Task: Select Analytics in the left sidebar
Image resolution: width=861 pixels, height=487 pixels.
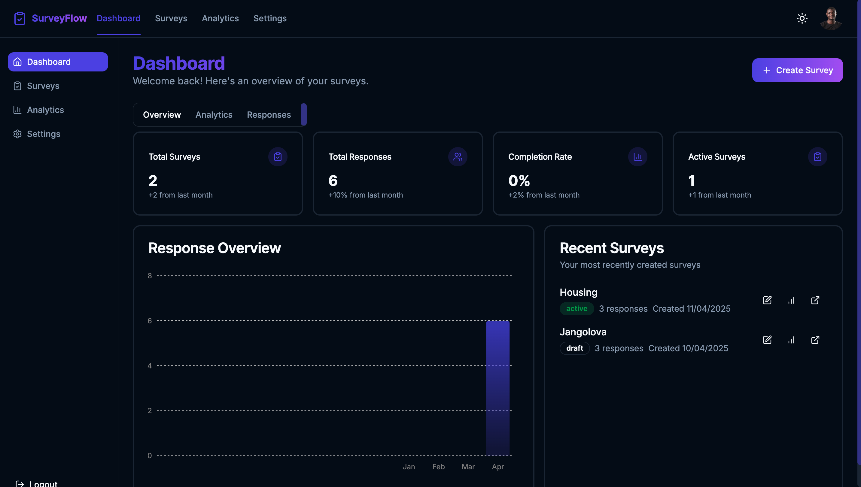Action: pos(45,110)
